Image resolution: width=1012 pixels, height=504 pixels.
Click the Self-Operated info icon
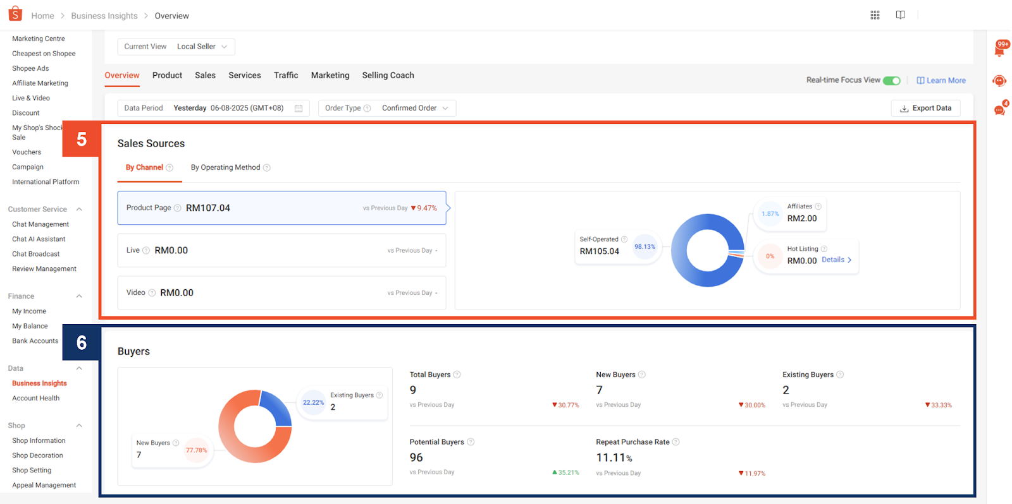[x=624, y=239]
